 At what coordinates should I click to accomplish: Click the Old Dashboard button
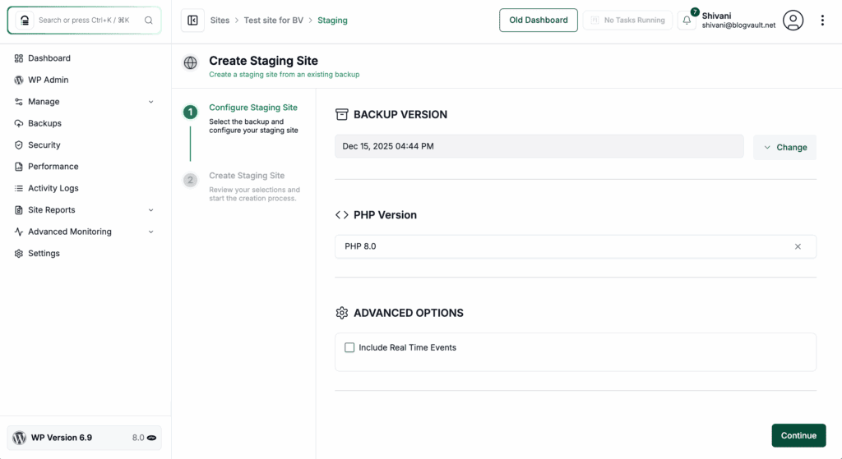[538, 21]
